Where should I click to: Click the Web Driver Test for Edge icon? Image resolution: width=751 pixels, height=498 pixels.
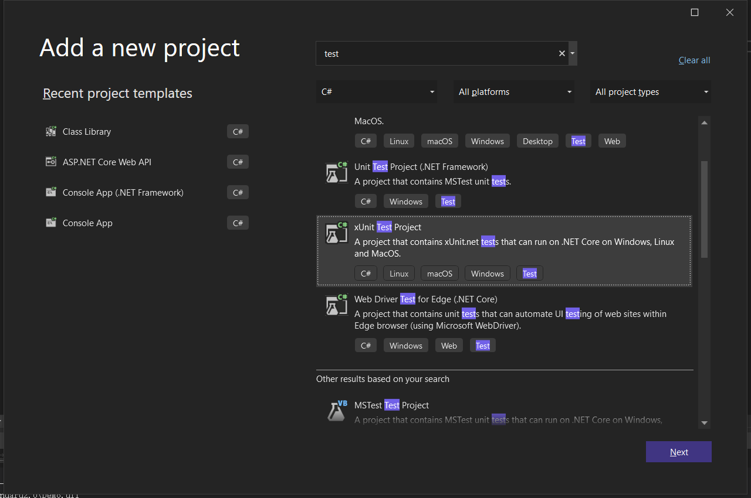click(337, 305)
